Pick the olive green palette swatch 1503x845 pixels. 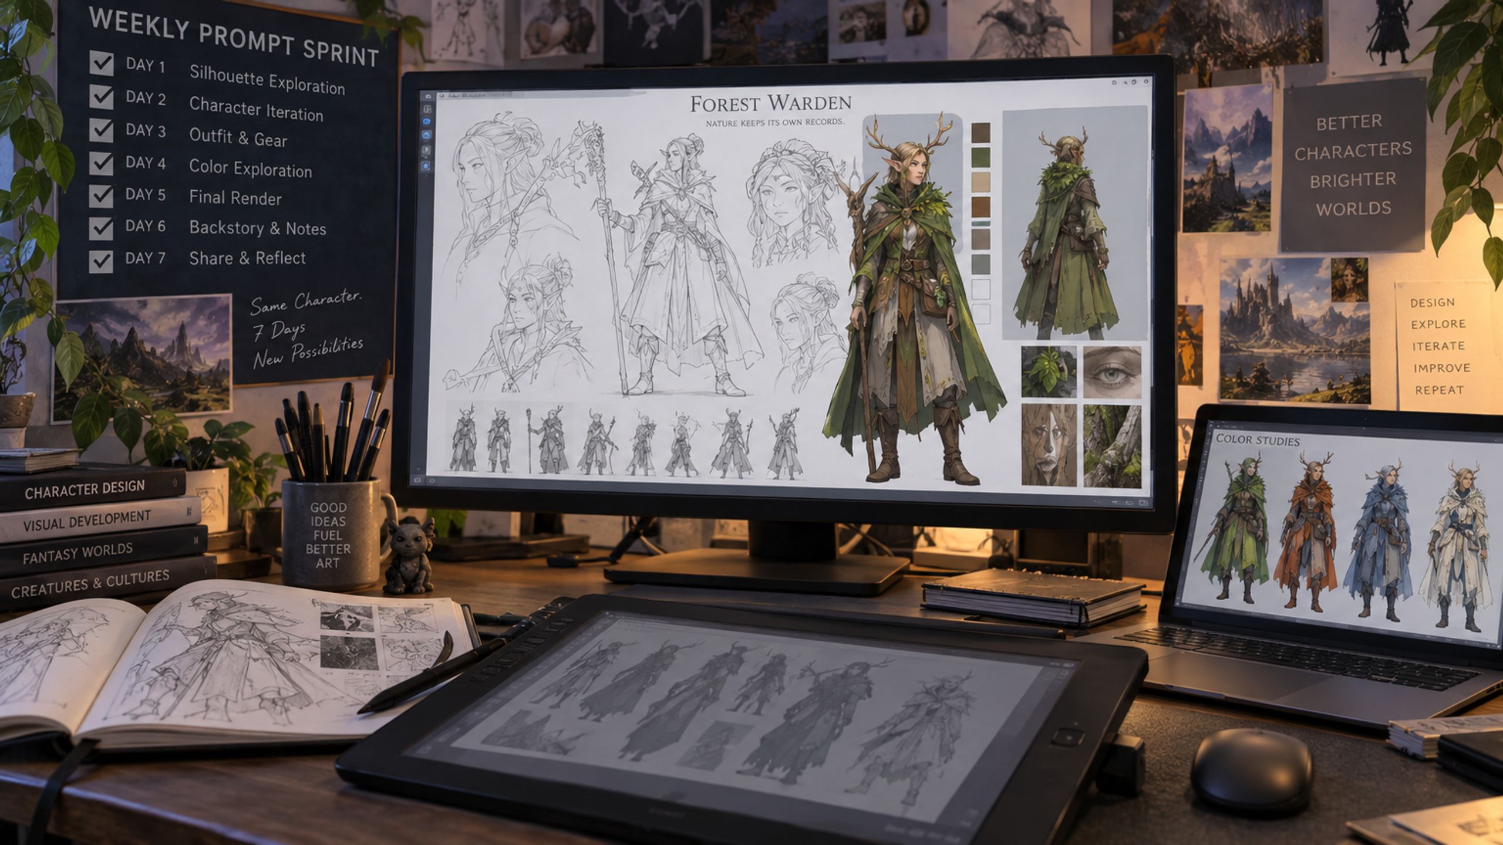point(980,158)
